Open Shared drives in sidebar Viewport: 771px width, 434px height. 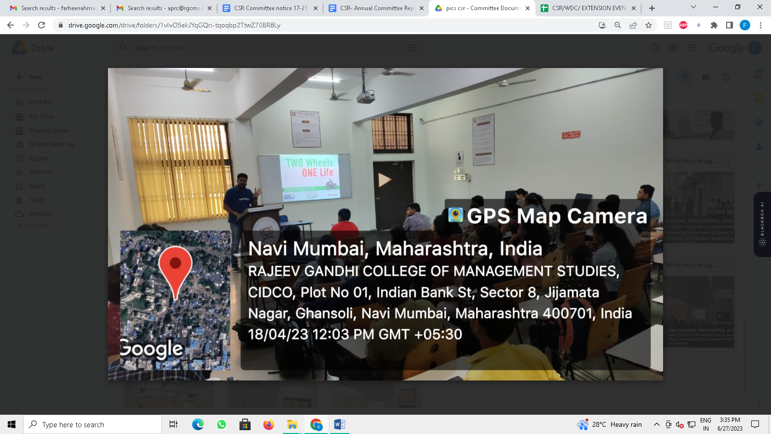click(x=49, y=131)
